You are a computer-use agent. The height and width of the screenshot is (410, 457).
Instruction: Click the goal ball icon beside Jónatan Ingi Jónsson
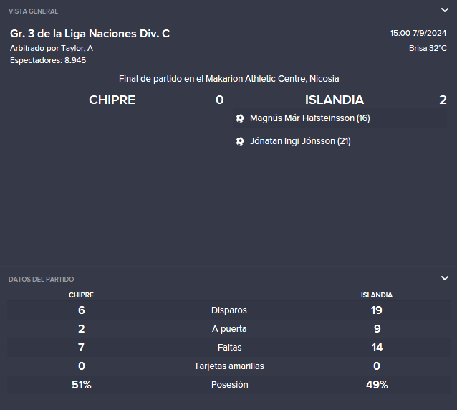click(240, 141)
